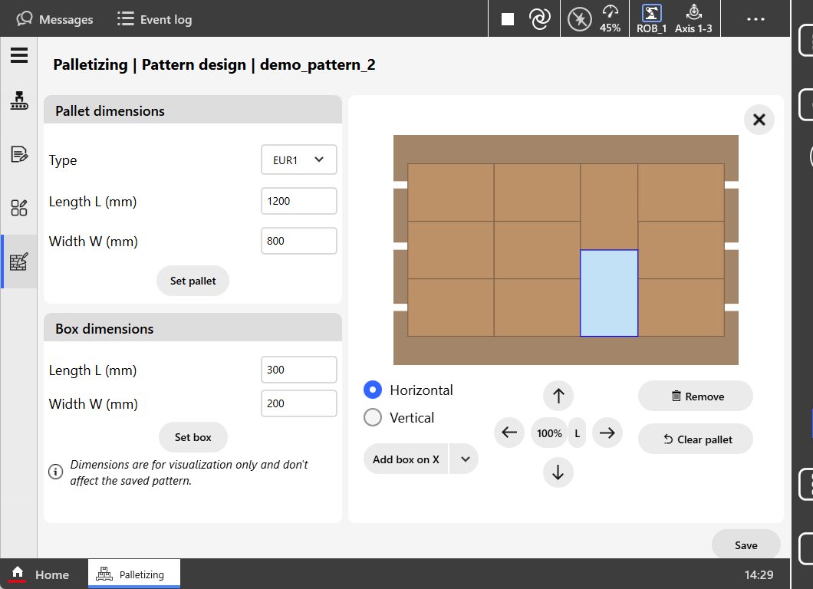Click the box Length L field
Viewport: 813px width, 589px height.
[x=298, y=370]
